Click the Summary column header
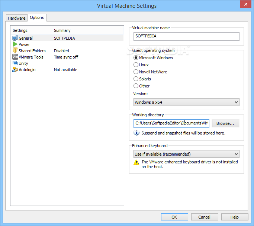This screenshot has width=254, height=226. (x=88, y=30)
